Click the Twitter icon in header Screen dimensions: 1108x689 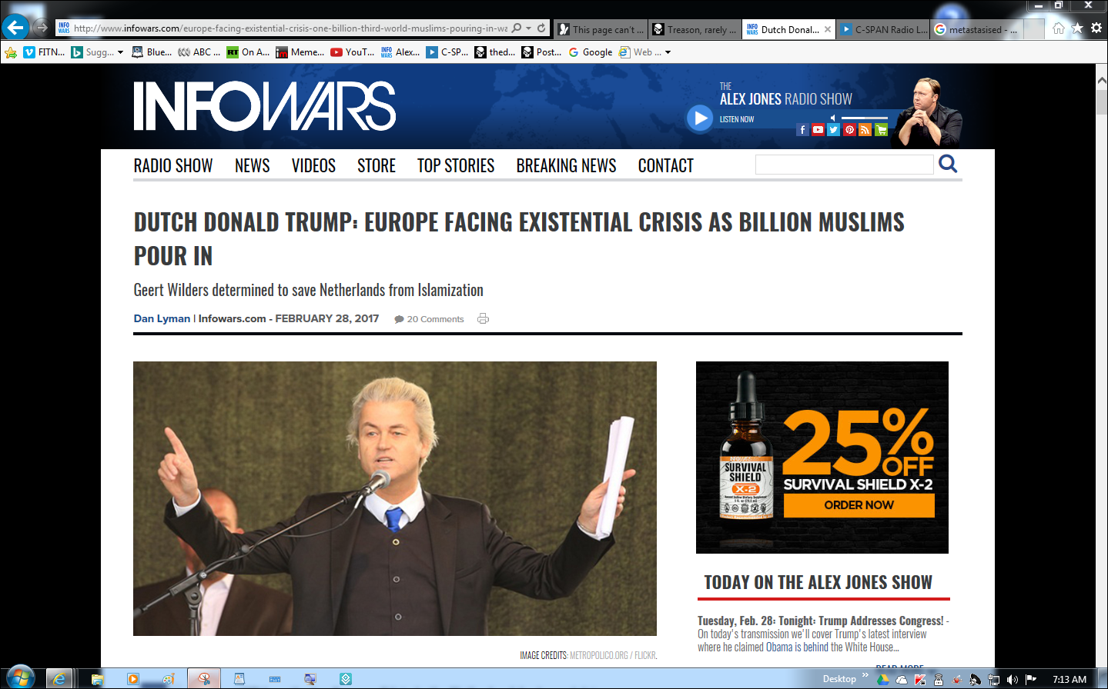(x=833, y=130)
